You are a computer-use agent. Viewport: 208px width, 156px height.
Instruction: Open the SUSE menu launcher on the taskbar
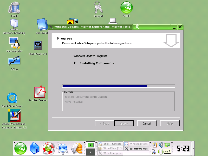[20, 149]
